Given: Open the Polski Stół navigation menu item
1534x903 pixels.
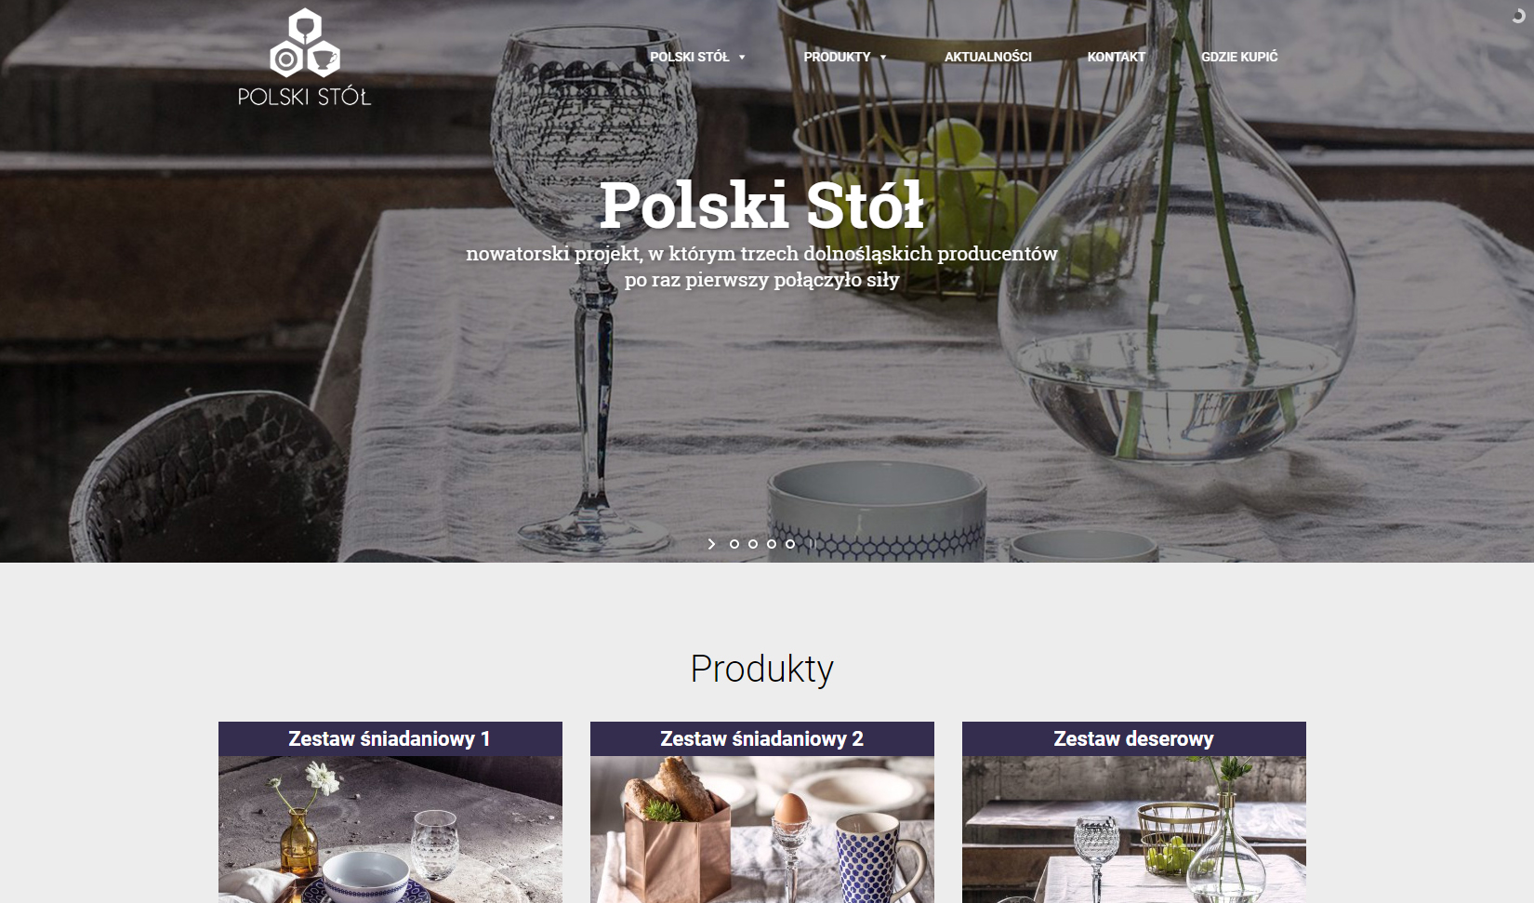Looking at the screenshot, I should 690,57.
